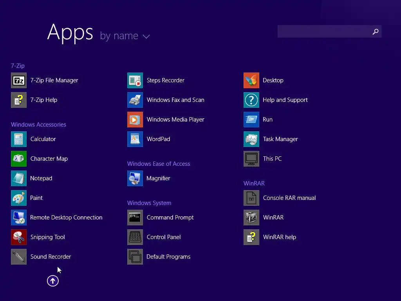The width and height of the screenshot is (401, 301).
Task: Launch the Snipping Tool icon
Action: pos(19,237)
